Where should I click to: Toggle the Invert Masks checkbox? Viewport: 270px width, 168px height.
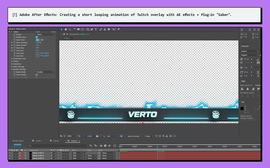pos(37,75)
